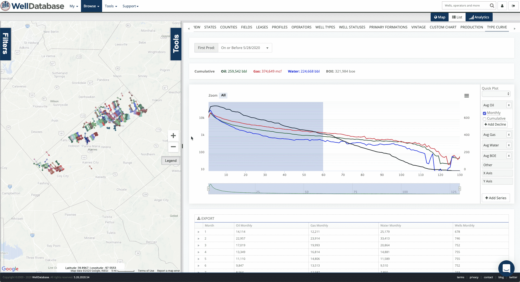Grab the right navigator range handle
This screenshot has width=520, height=282.
pyautogui.click(x=460, y=189)
